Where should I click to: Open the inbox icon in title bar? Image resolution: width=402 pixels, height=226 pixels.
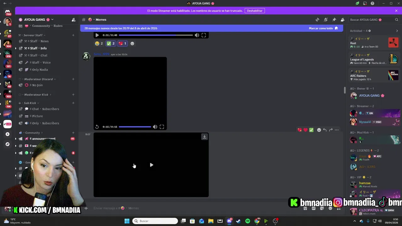(x=365, y=3)
